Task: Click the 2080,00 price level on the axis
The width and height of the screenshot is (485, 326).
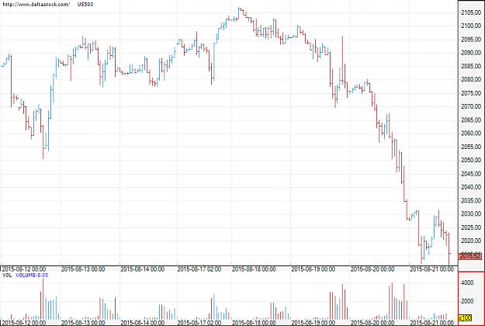Action: click(x=471, y=79)
